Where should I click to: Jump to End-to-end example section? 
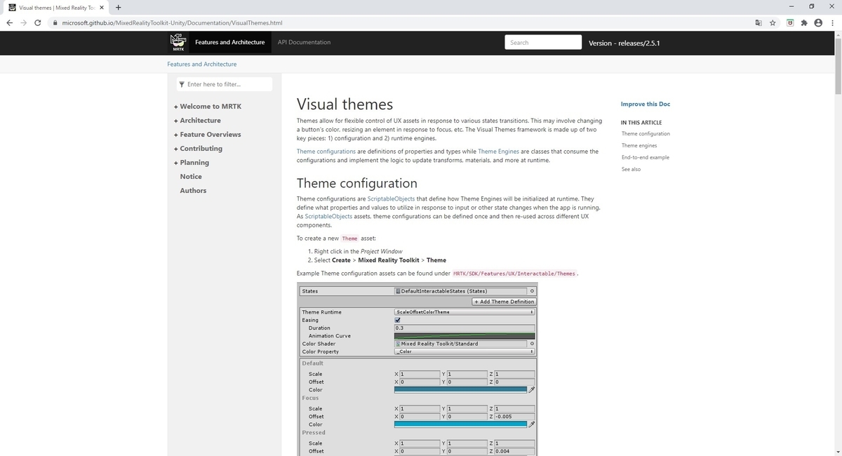[x=646, y=157]
